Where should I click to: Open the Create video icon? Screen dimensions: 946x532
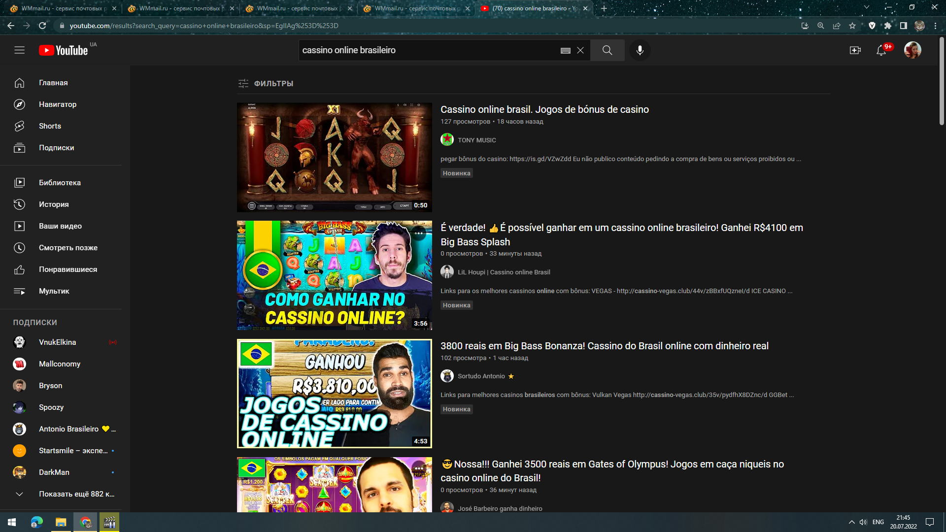855,50
